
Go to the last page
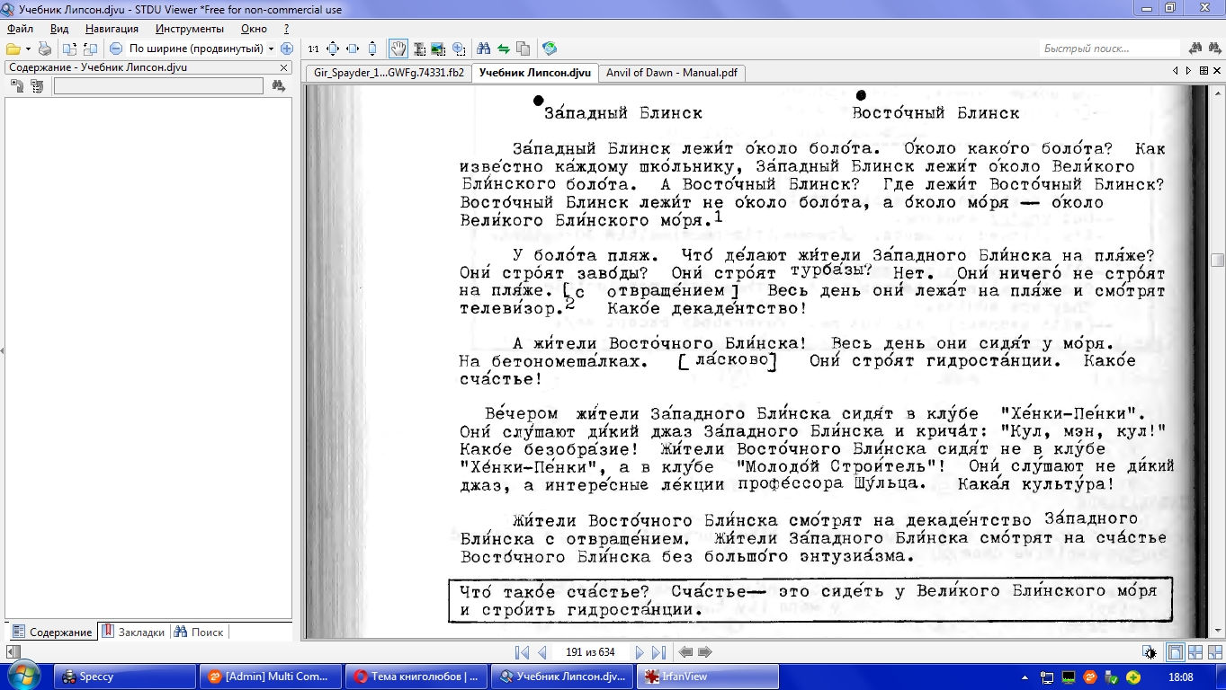coord(659,652)
